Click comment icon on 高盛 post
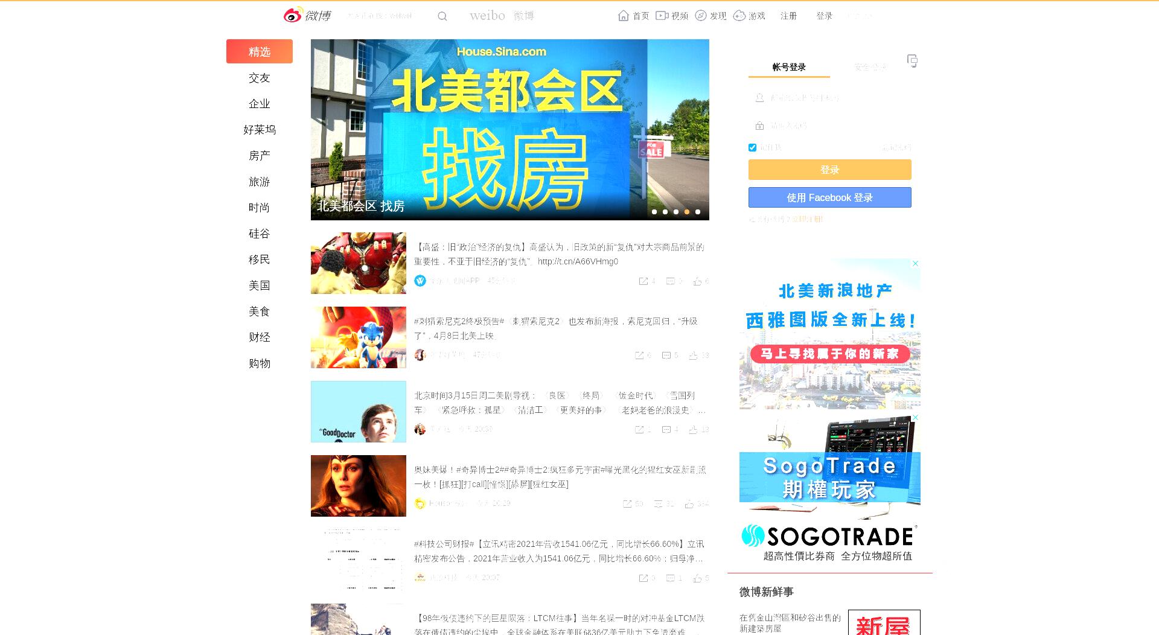This screenshot has width=1159, height=635. 670,281
